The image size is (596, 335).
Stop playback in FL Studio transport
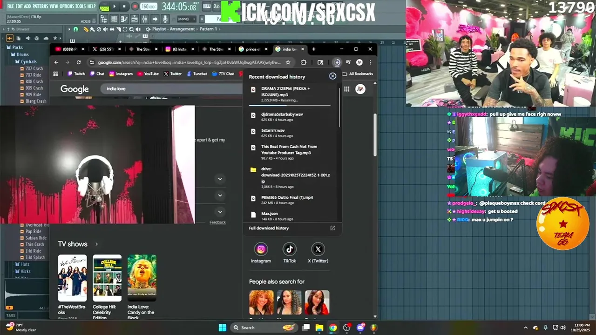[124, 7]
